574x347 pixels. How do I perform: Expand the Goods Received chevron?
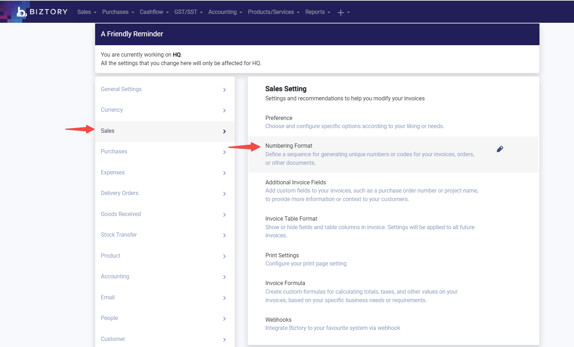tap(224, 215)
